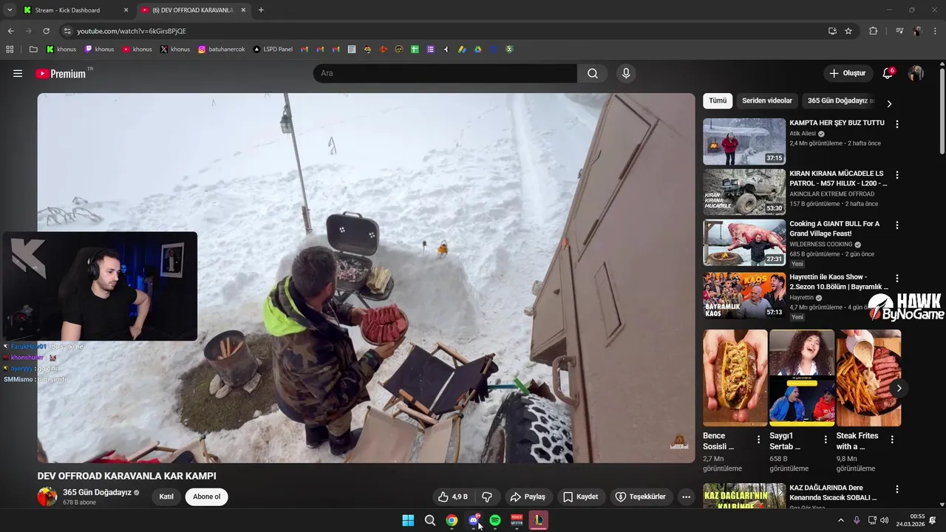Open options for Bence Sosisli short

point(758,439)
